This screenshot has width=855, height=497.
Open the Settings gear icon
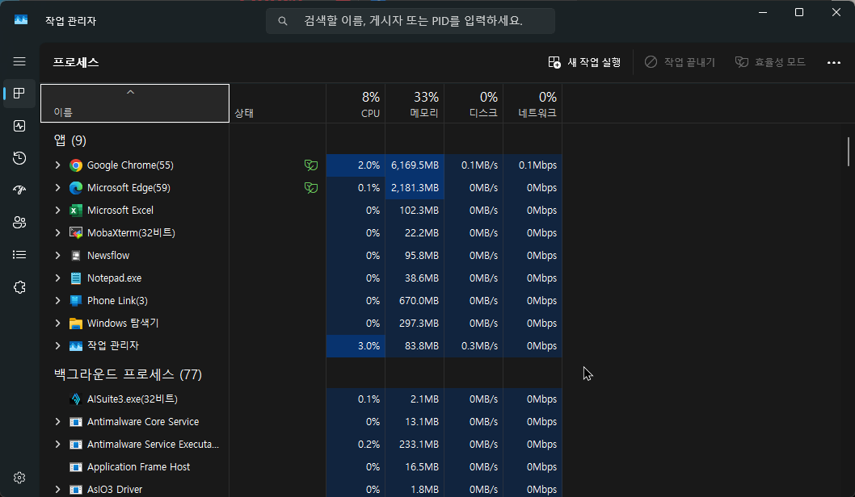pos(19,478)
